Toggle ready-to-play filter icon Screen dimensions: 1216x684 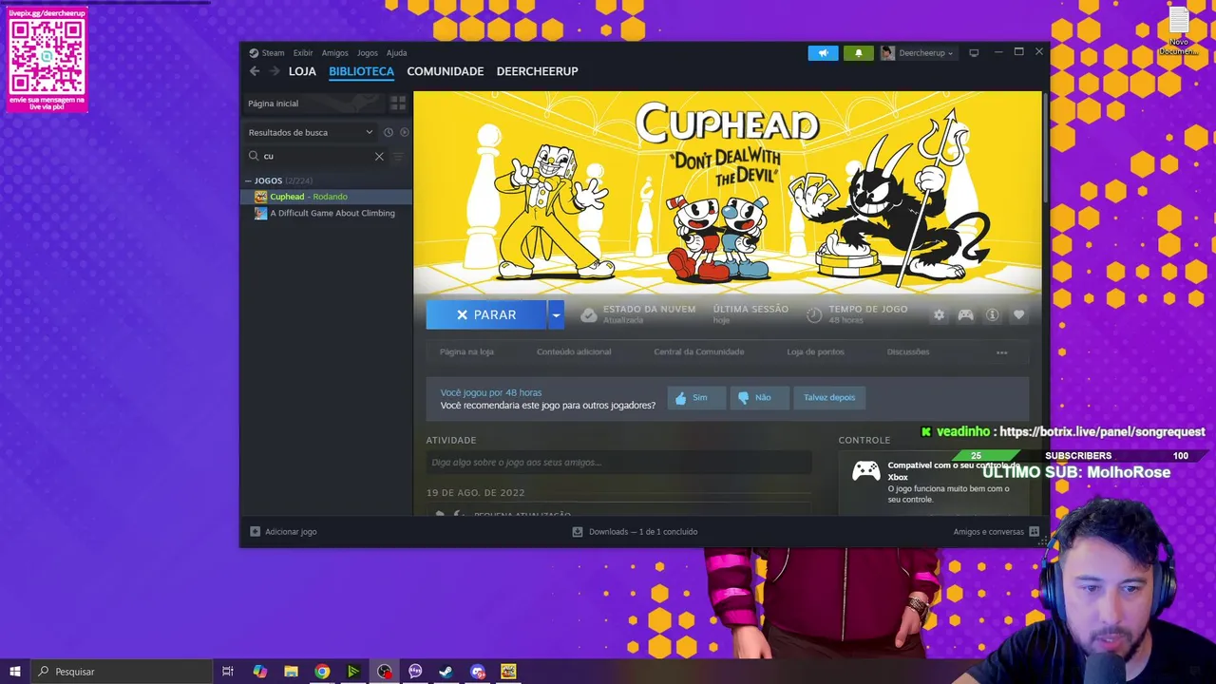pyautogui.click(x=404, y=132)
